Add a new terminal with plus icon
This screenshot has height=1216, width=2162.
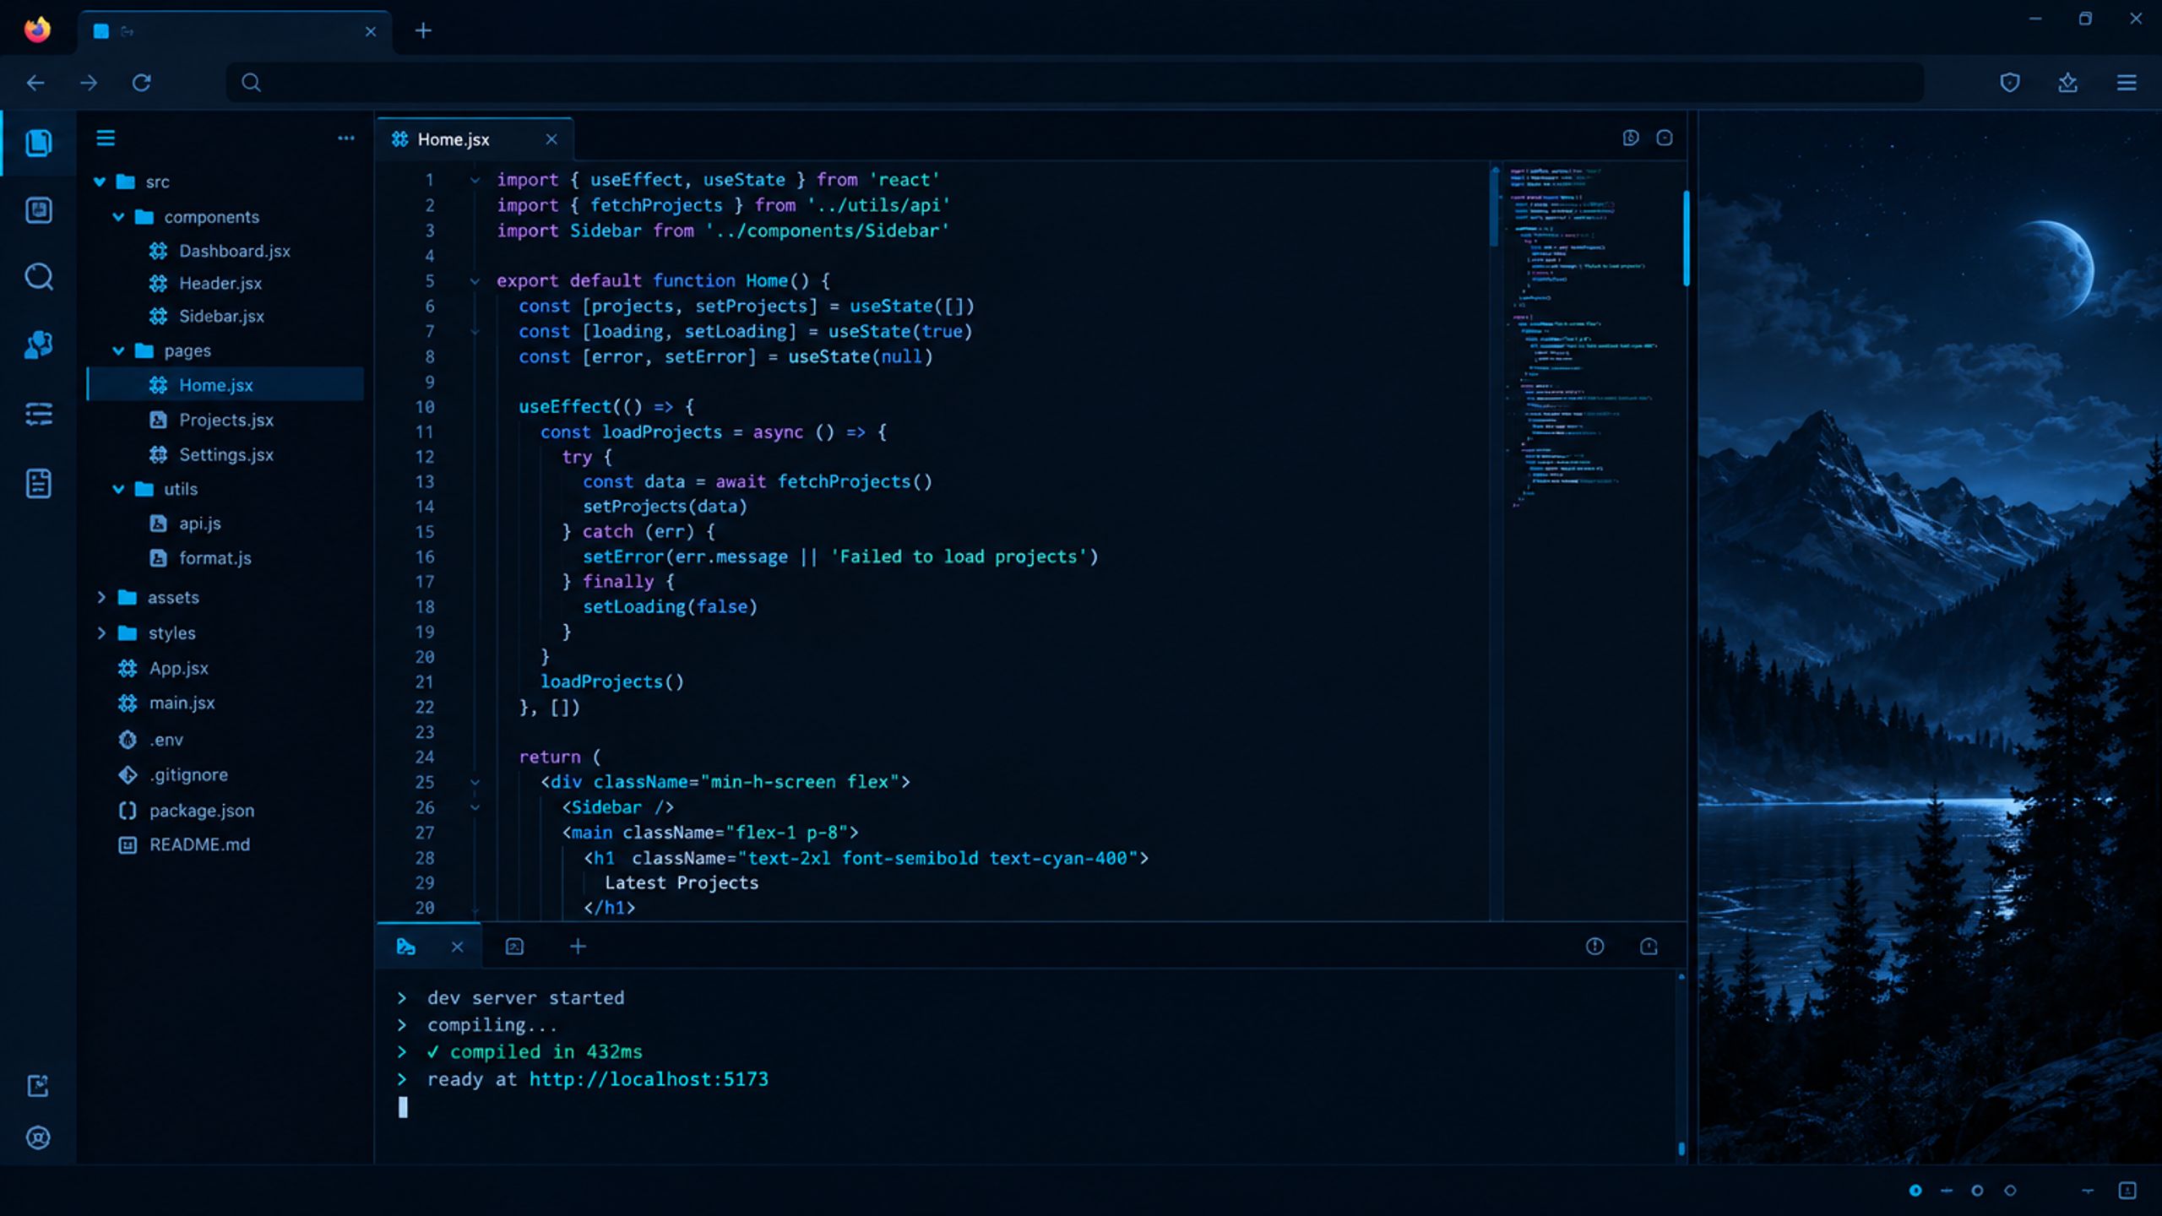pyautogui.click(x=578, y=947)
